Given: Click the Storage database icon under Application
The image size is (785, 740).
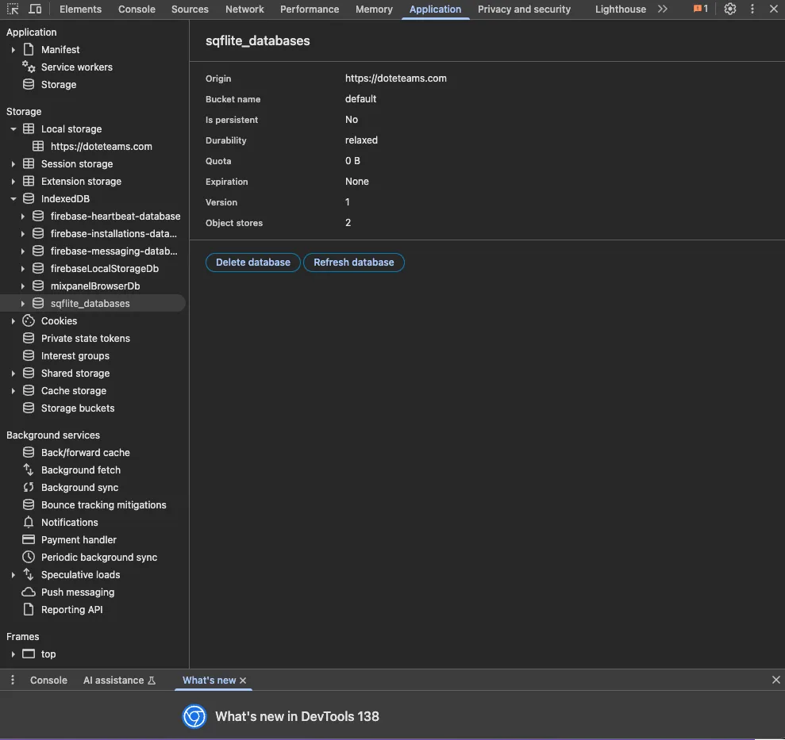Looking at the screenshot, I should 29,84.
